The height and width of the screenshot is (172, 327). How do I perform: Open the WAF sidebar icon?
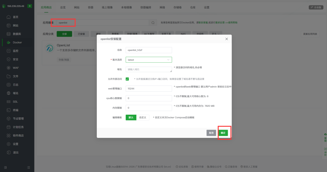(x=9, y=68)
